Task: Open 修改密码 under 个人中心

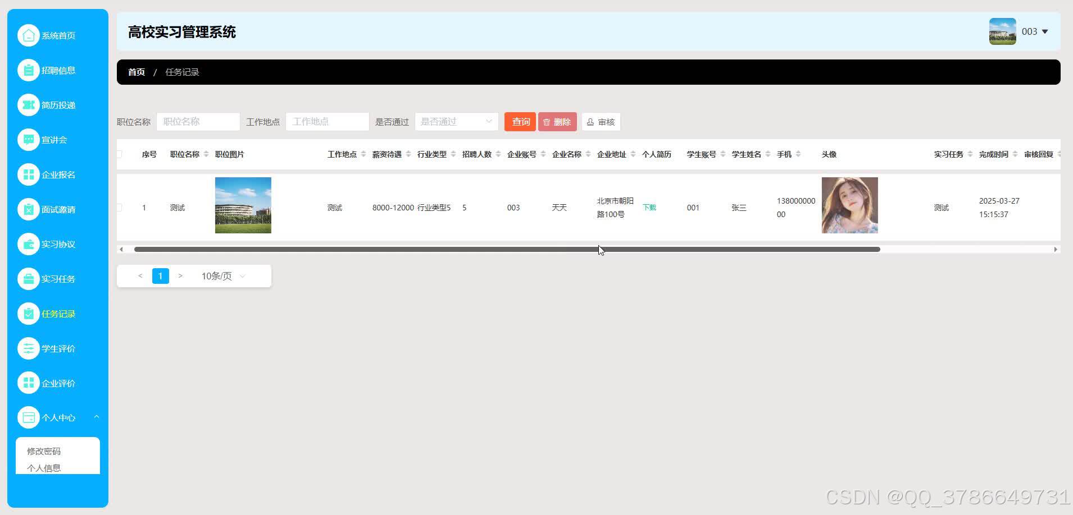Action: point(44,450)
